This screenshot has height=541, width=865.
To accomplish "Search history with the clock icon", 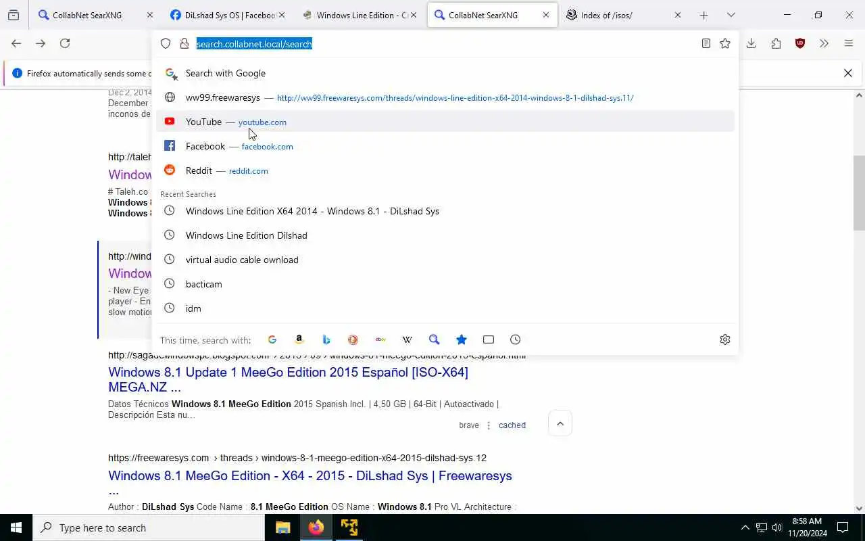I will (x=516, y=339).
